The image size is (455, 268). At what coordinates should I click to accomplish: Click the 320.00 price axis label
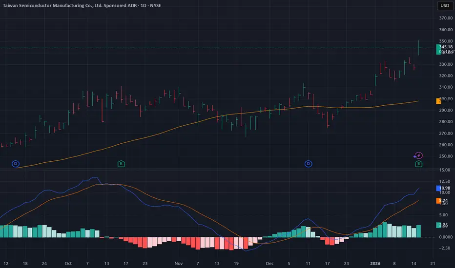446,76
